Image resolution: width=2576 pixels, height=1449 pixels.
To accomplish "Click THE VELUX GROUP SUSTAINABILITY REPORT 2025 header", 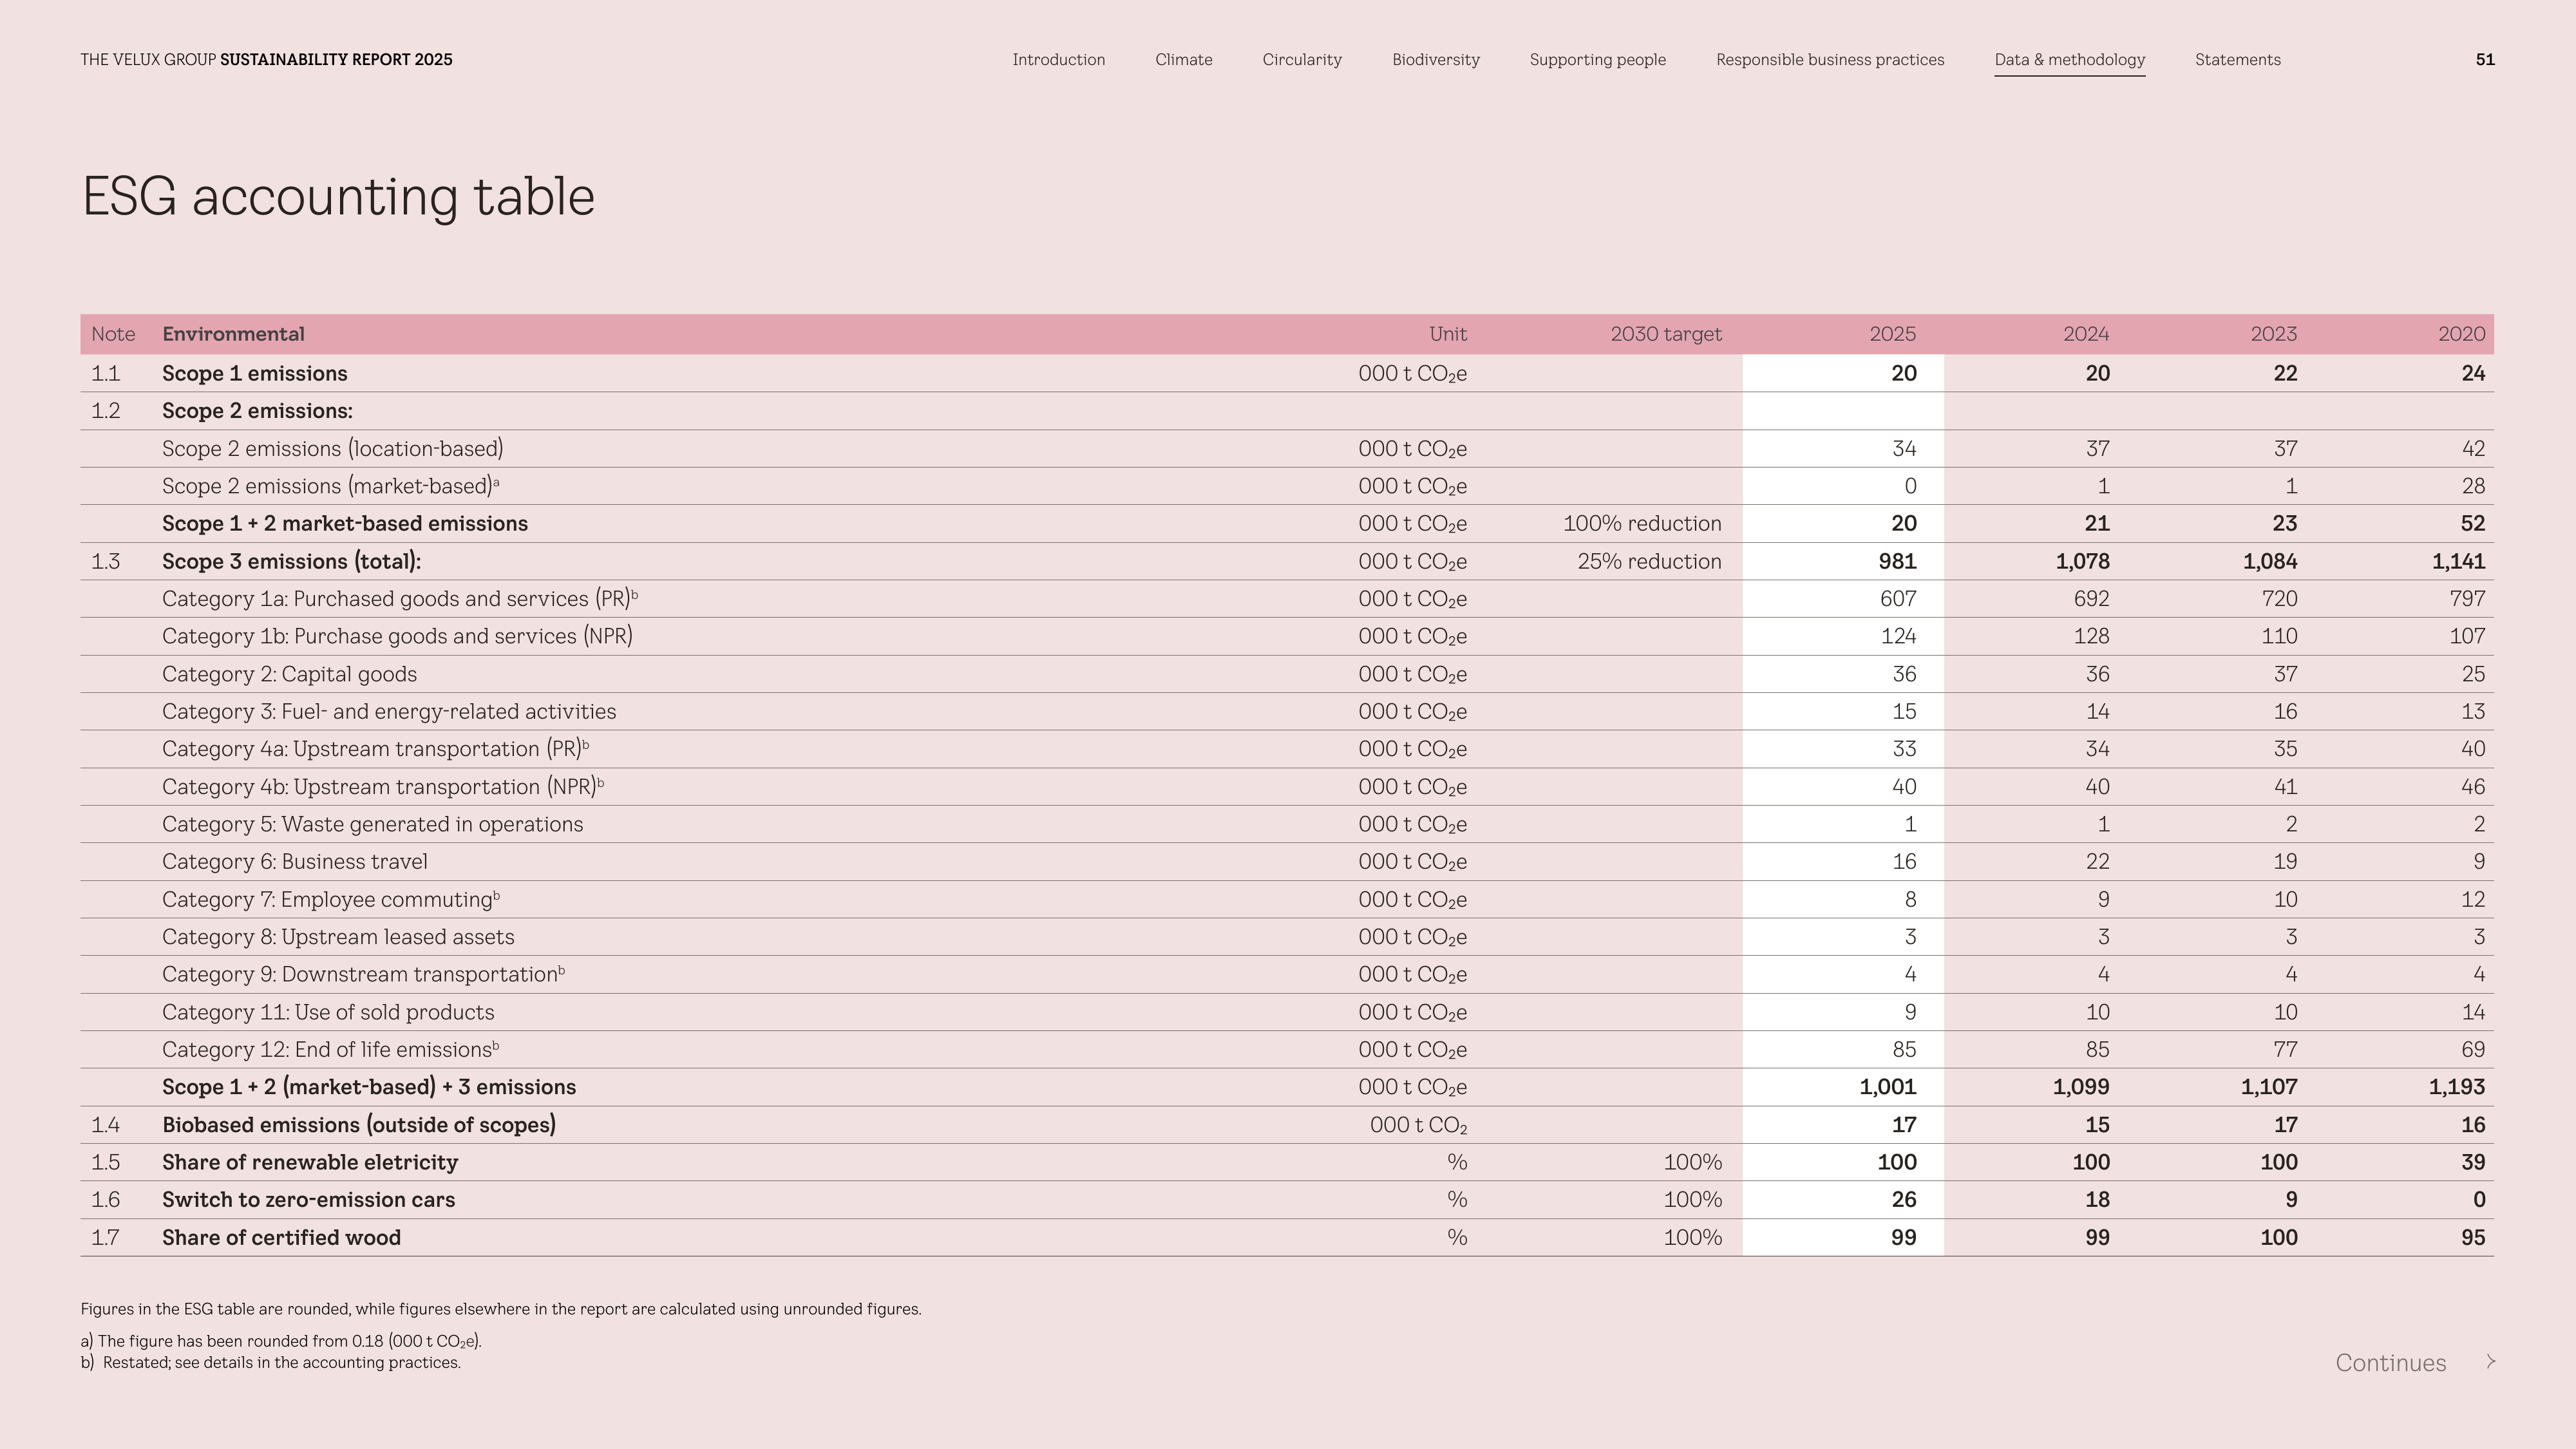I will tap(266, 60).
